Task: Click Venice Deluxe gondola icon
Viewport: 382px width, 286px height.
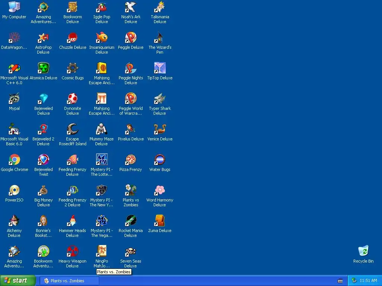Action: 160,129
